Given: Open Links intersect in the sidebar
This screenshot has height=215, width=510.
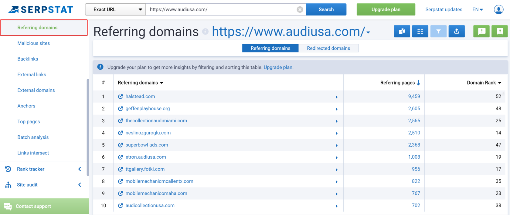Looking at the screenshot, I should [x=33, y=153].
